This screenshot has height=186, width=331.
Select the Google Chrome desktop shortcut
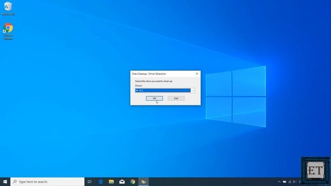[x=8, y=31]
